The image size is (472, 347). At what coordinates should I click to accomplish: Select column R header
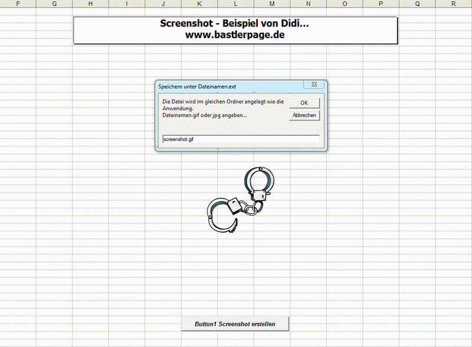pos(454,4)
